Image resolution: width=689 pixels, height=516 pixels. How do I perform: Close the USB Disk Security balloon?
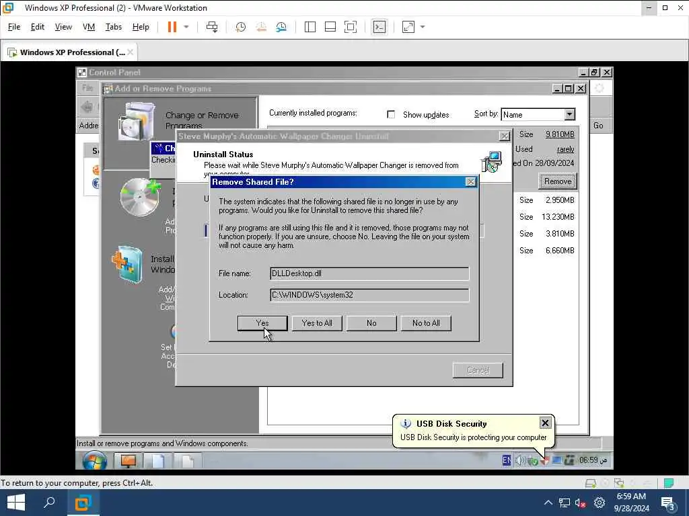(x=545, y=423)
